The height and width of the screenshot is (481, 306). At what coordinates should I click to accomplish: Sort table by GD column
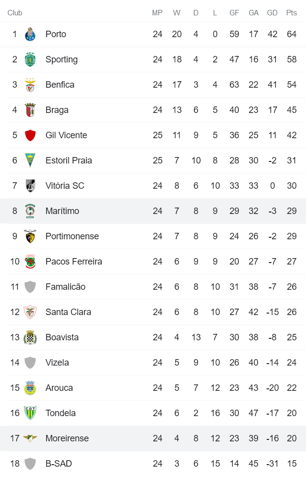(272, 13)
